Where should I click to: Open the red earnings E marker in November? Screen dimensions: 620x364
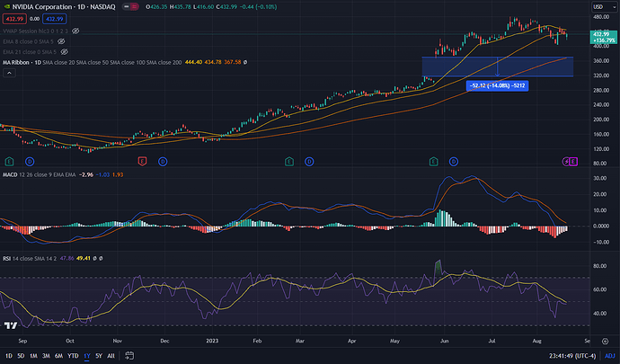click(x=142, y=162)
